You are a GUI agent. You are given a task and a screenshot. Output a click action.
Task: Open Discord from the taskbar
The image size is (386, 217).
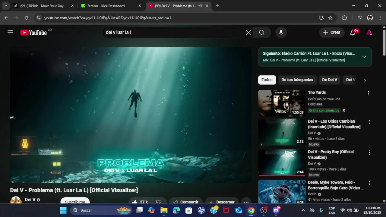[276, 210]
